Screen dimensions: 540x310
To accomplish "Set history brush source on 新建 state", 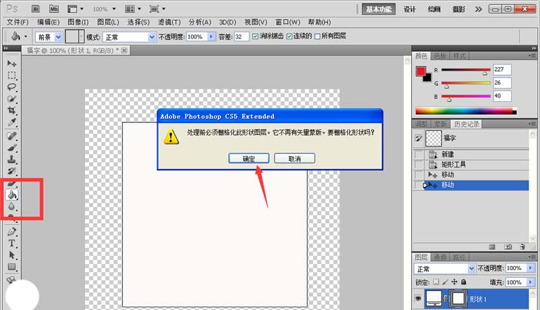I will tap(418, 154).
